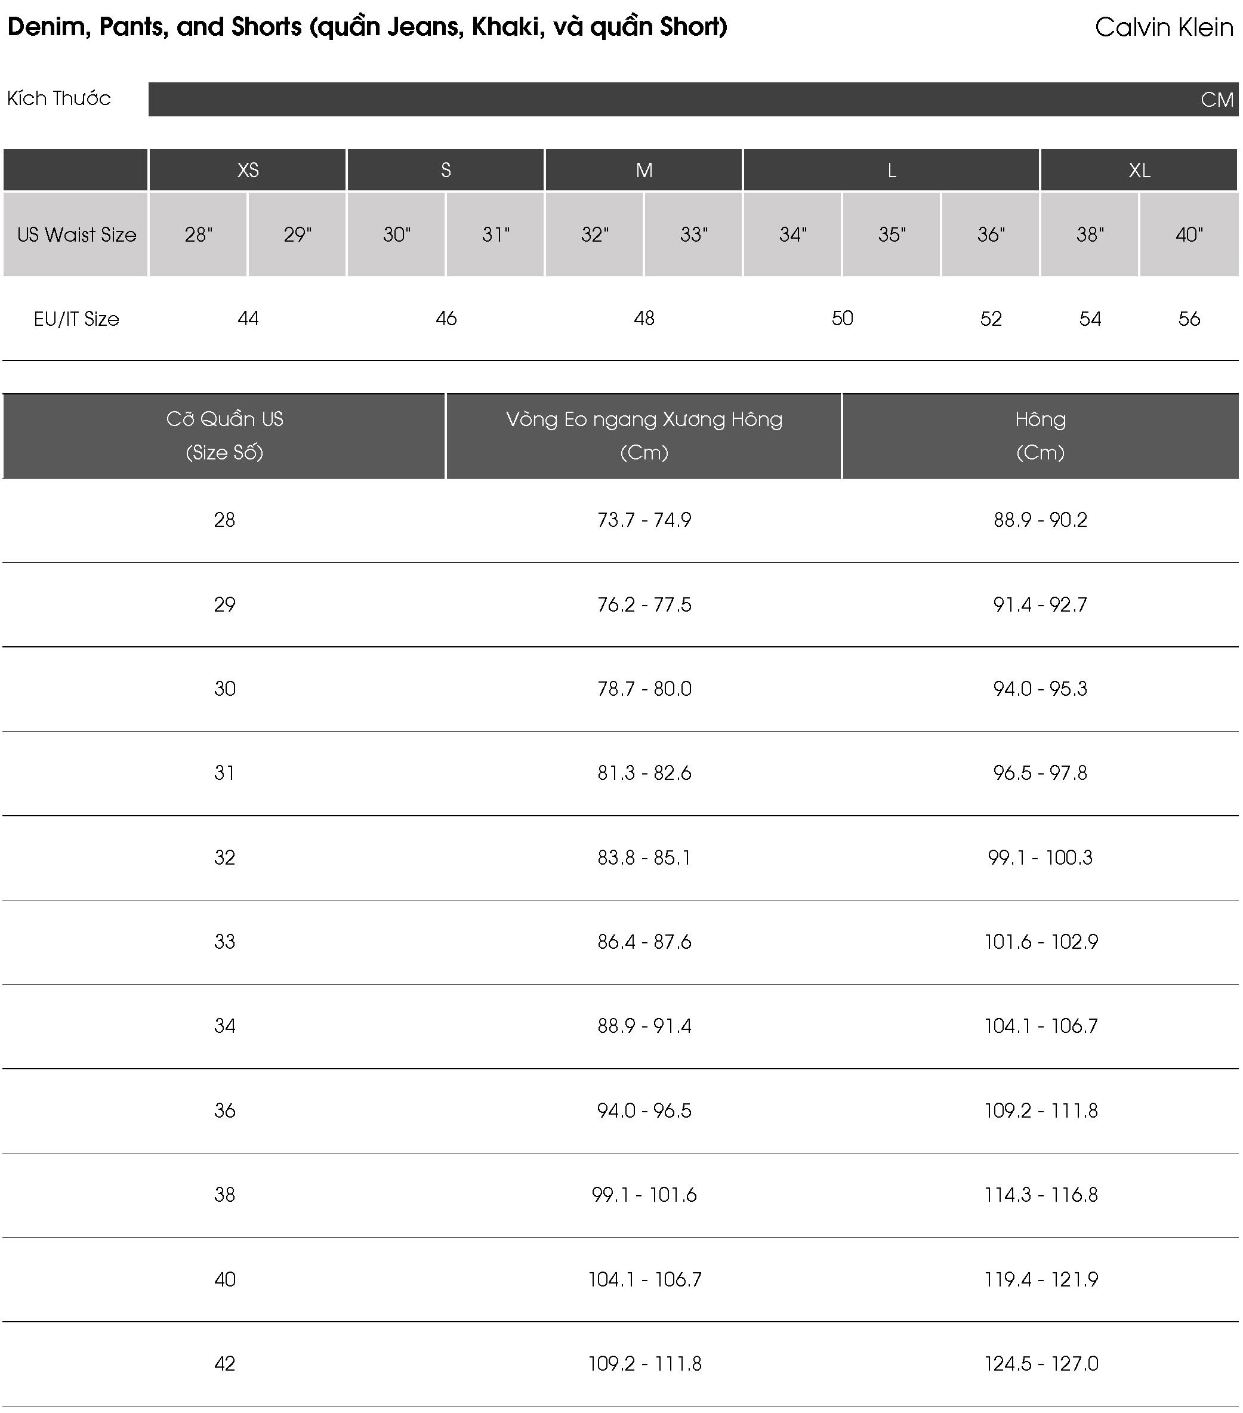Click EU/IT size value 44

click(248, 319)
